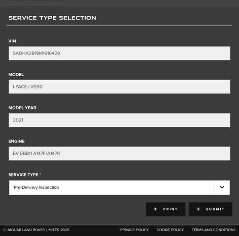Click the ENGINE field label
The width and height of the screenshot is (239, 236).
click(x=17, y=141)
